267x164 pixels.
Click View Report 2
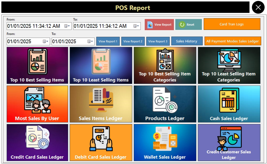point(133,41)
